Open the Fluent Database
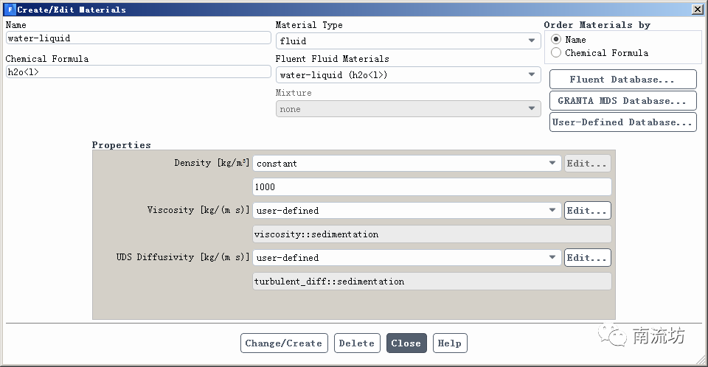Image resolution: width=708 pixels, height=367 pixels. click(622, 80)
